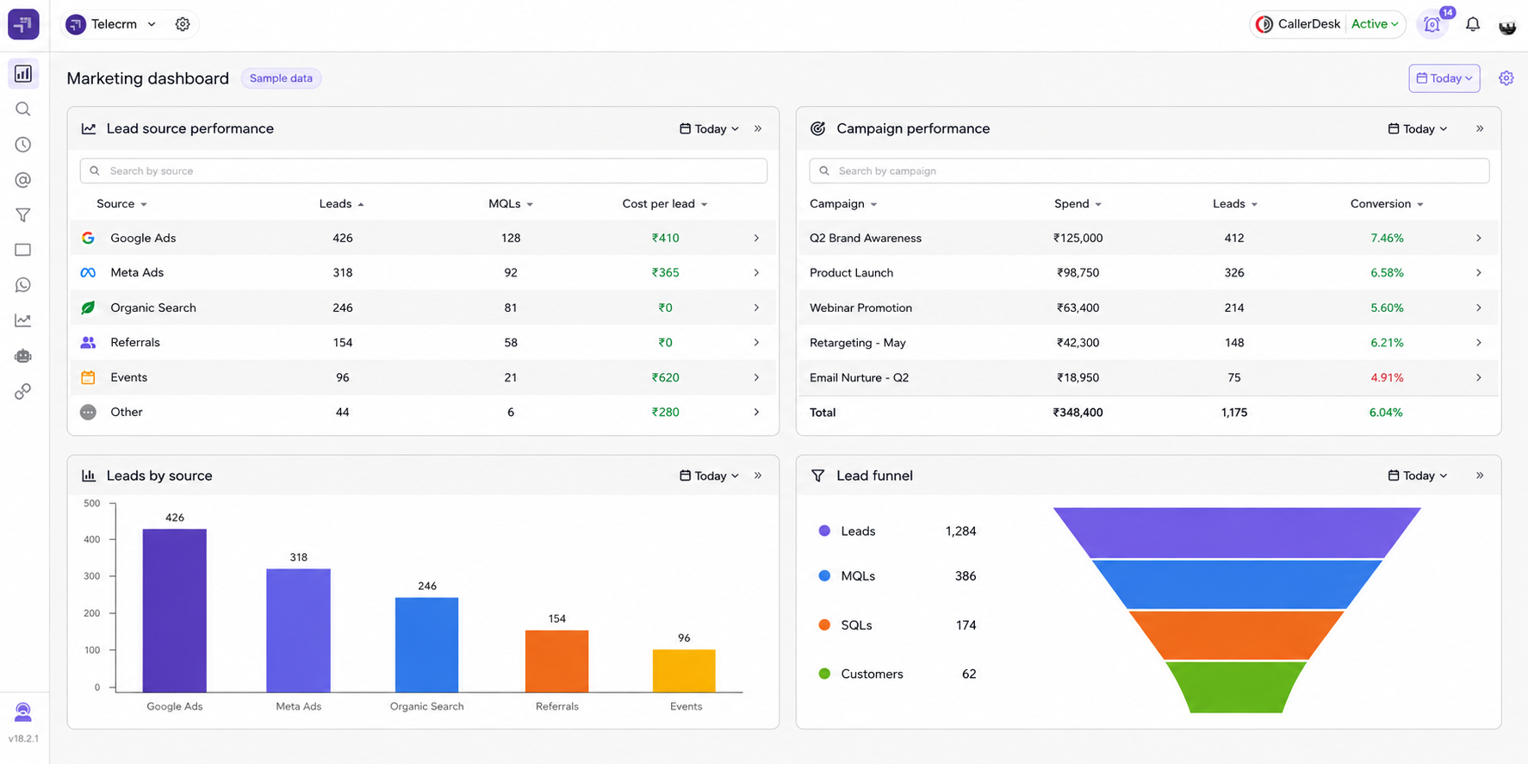Open the robot automation icon in sidebar
1528x764 pixels.
[23, 356]
